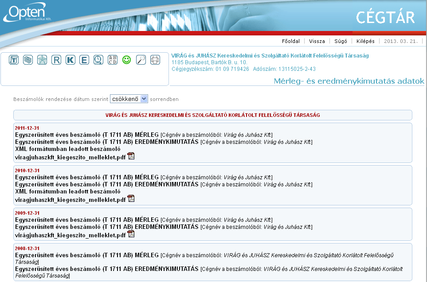Image resolution: width=427 pixels, height=282 pixels.
Task: Open PDF icon of 2011-12-31 melleklet
Action: pyautogui.click(x=131, y=156)
